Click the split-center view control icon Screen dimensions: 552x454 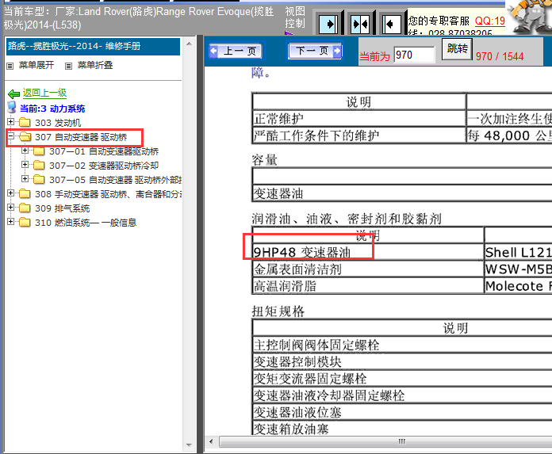(x=360, y=24)
